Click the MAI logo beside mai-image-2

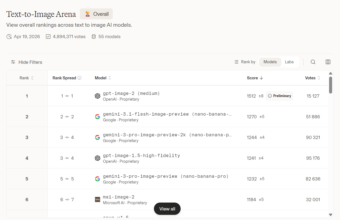pos(98,200)
